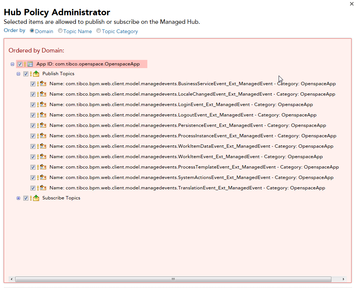
Task: Uncheck the Subscribe Topics checkbox
Action: coord(26,198)
